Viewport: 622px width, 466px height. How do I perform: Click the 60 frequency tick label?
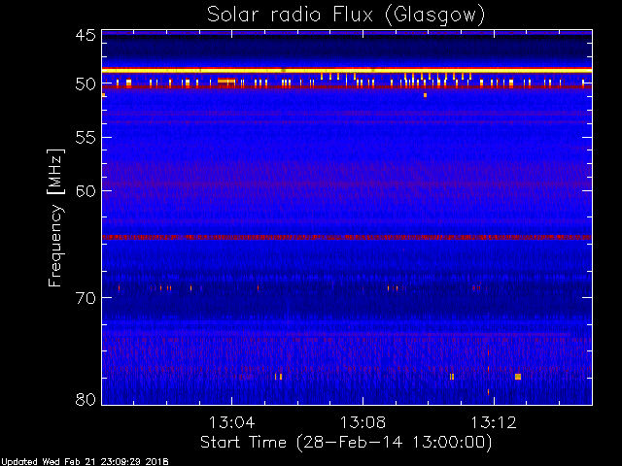pos(86,191)
